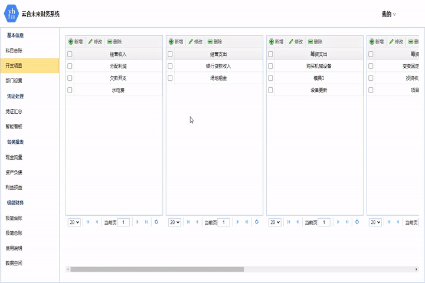
Task: Open page size dropdown under 筹资支出 table
Action: pos(275,222)
